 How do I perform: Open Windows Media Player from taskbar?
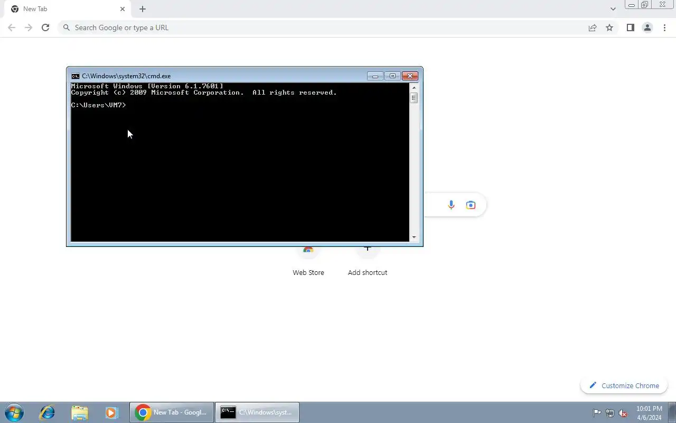111,412
